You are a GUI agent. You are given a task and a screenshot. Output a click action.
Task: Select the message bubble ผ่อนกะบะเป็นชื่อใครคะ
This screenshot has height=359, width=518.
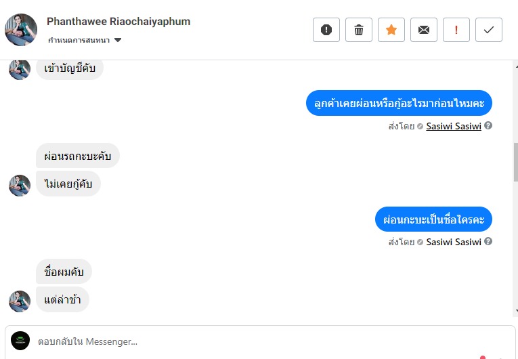pyautogui.click(x=433, y=219)
